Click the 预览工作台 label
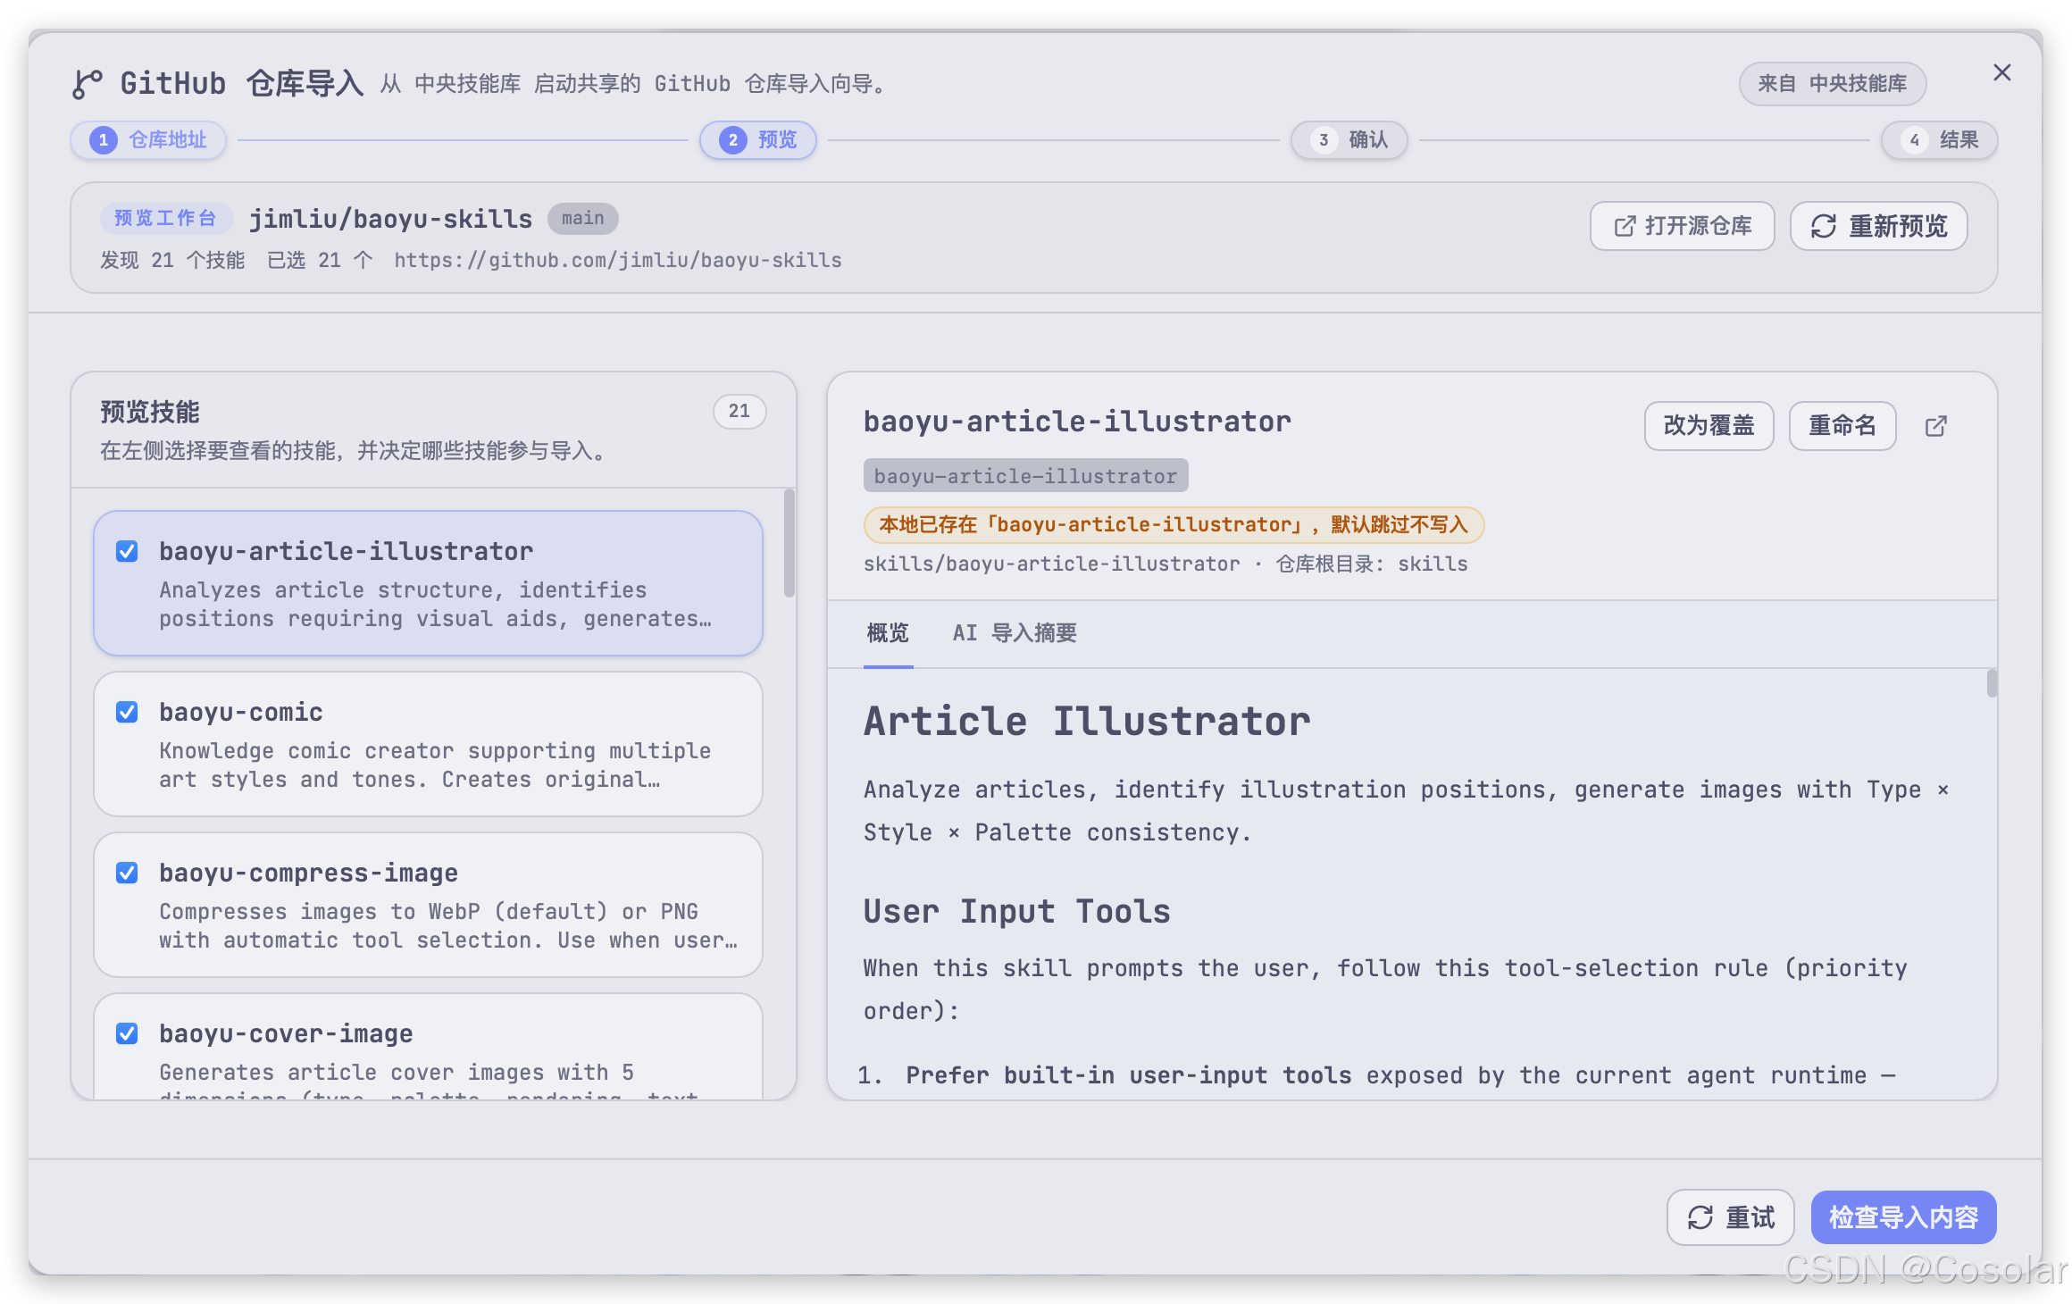This screenshot has height=1304, width=2072. click(165, 219)
